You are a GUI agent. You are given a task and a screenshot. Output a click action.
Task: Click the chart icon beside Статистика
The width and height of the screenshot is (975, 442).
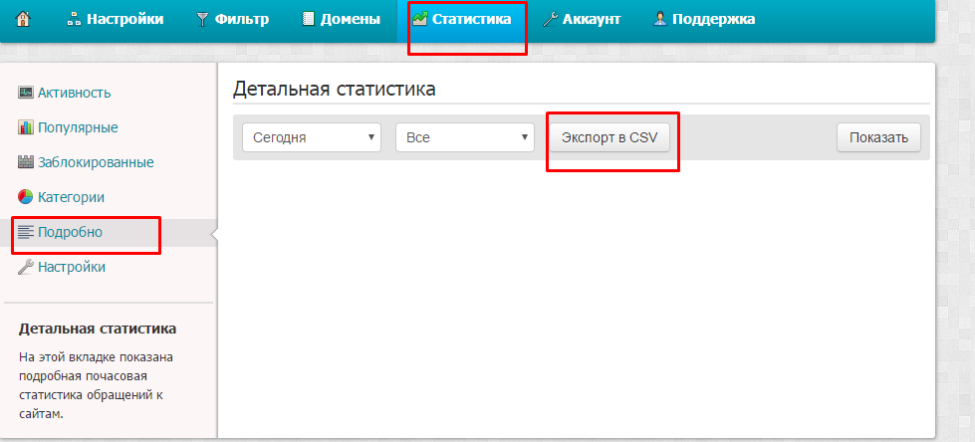(x=420, y=19)
